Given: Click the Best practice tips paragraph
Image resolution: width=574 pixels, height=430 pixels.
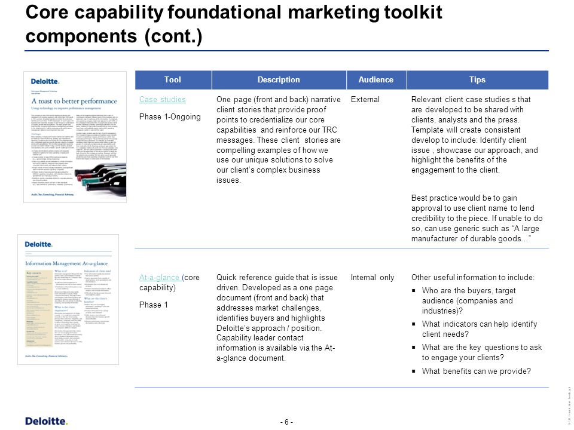Looking at the screenshot, I should click(477, 219).
